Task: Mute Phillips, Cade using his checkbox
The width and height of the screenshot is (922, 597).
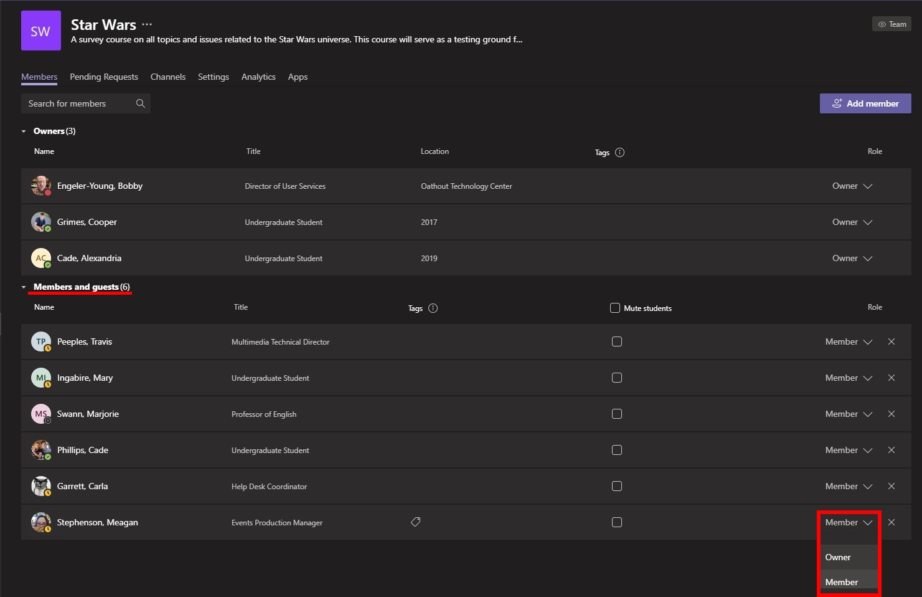Action: point(617,450)
